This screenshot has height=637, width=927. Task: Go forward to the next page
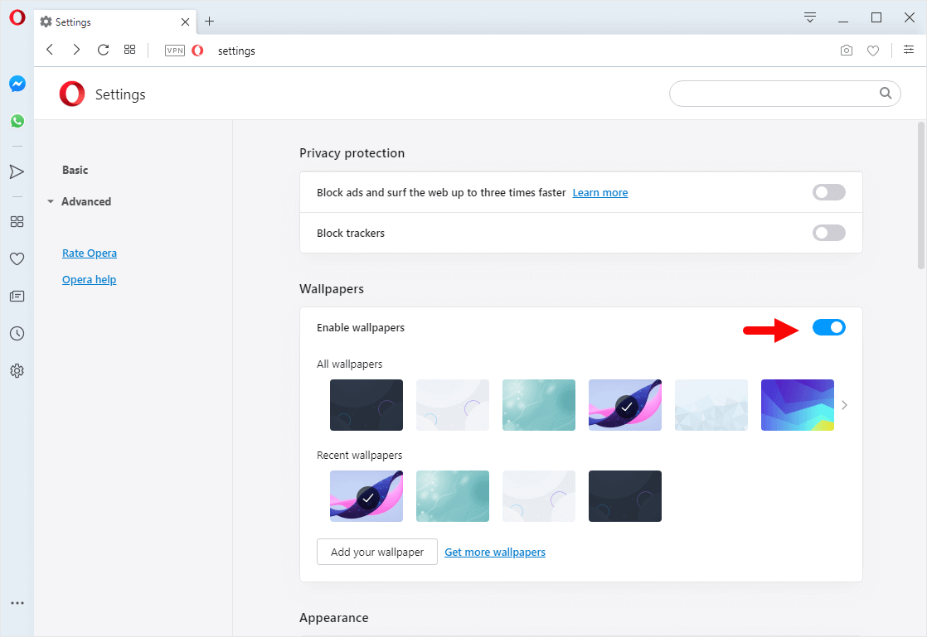(x=76, y=50)
